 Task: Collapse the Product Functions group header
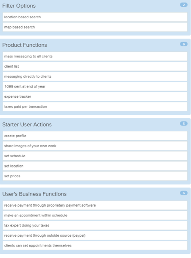click(x=25, y=45)
